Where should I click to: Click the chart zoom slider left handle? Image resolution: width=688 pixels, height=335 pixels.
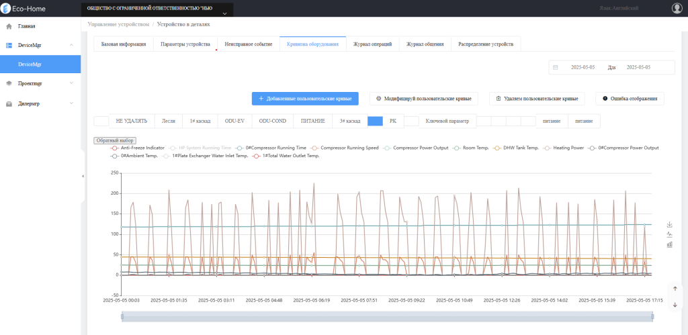pos(122,317)
